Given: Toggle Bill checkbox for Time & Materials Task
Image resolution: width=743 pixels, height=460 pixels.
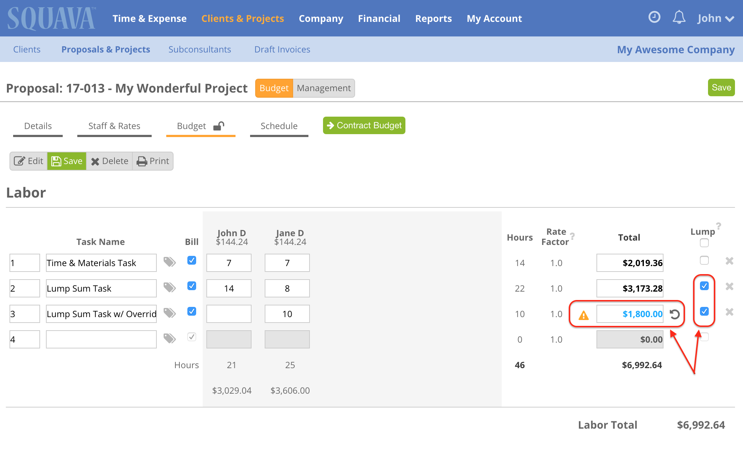Looking at the screenshot, I should click(x=192, y=260).
